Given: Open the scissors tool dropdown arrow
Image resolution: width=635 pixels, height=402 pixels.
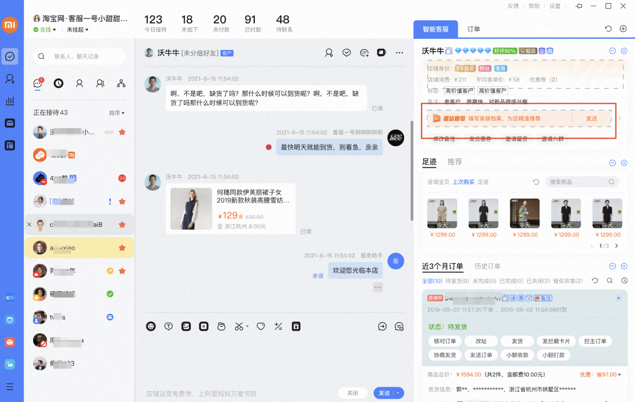Looking at the screenshot, I should [247, 326].
